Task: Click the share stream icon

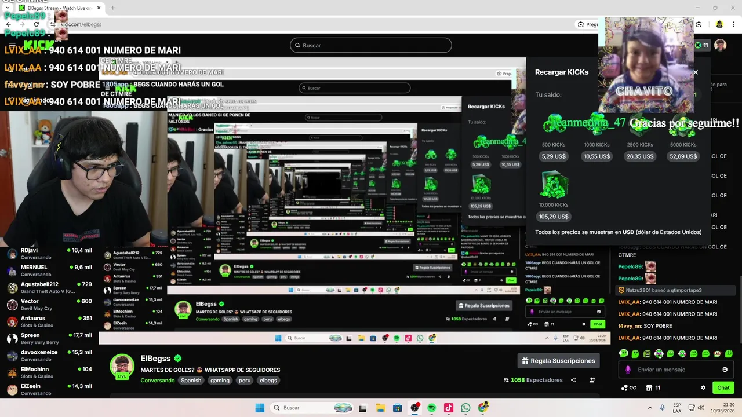Action: point(573,380)
